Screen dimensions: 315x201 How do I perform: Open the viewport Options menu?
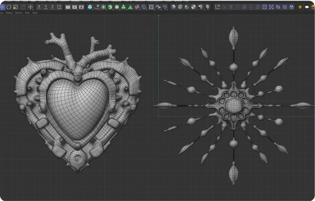coord(19,13)
